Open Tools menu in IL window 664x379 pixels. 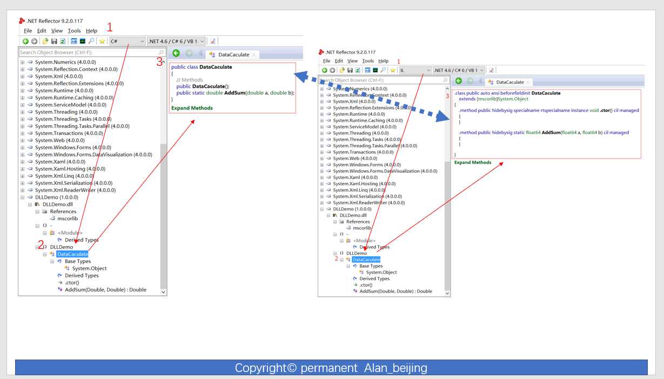point(368,61)
